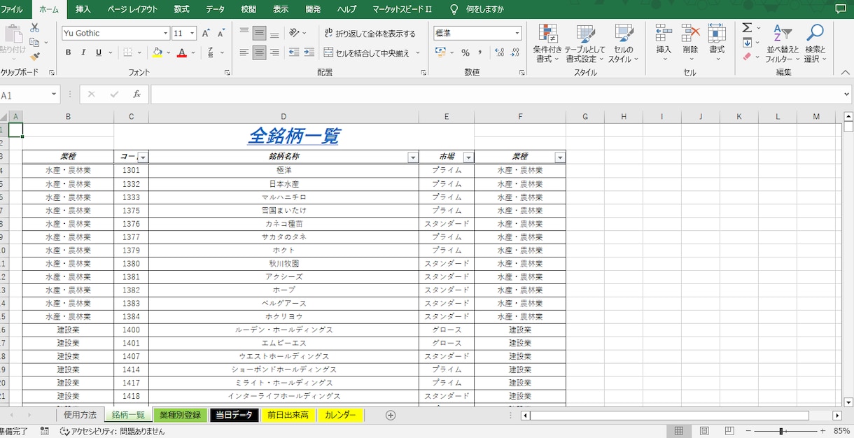Add a new sheet with plus button
Screen dimensions: 854x438
click(391, 415)
